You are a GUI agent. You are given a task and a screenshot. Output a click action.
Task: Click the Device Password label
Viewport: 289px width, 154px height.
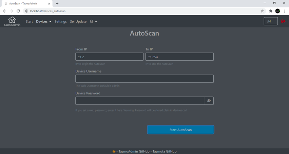click(x=88, y=93)
